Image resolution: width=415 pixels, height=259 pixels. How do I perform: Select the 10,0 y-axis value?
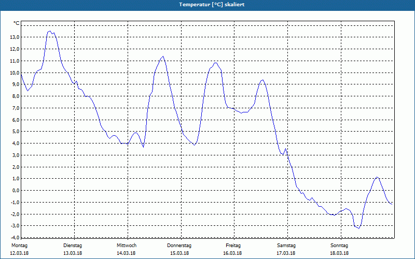(x=15, y=73)
